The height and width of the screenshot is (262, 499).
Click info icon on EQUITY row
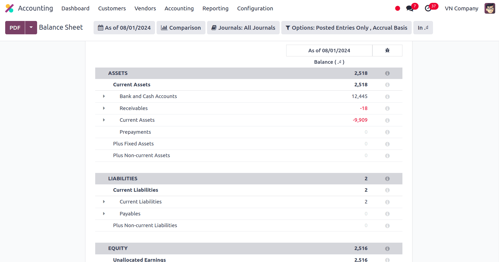(x=387, y=249)
